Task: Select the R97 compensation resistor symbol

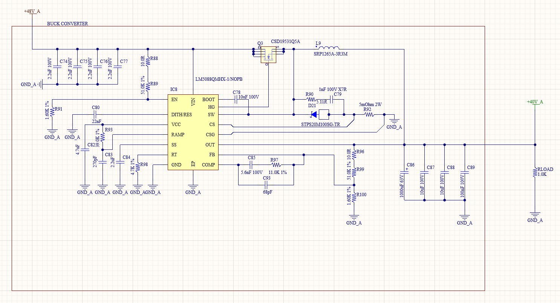Action: coord(276,165)
